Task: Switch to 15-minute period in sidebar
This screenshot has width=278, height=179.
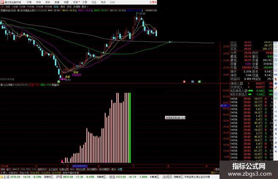Action: 276,112
